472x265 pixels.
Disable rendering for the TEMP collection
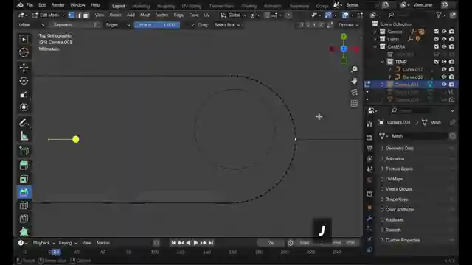[452, 62]
